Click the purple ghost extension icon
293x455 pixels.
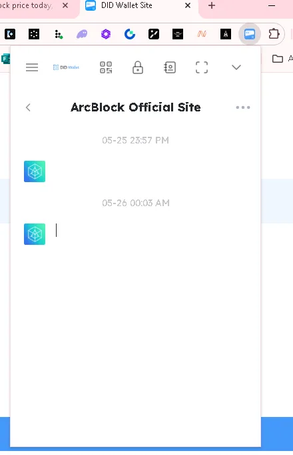click(82, 34)
